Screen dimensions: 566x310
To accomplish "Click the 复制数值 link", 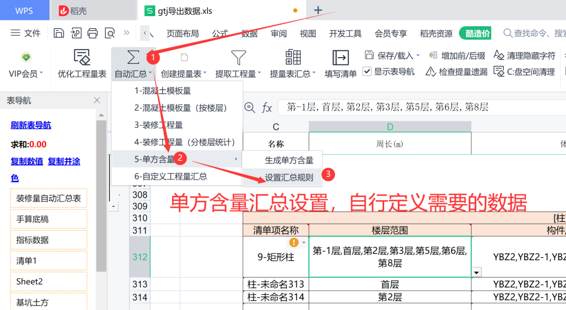I will click(27, 161).
